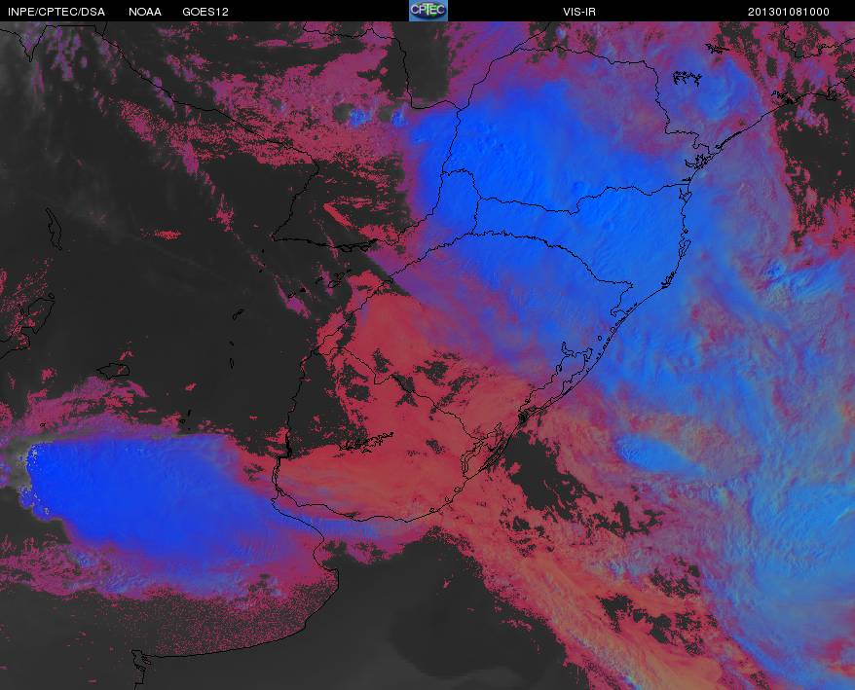Click the pale blue cloud swirl off the coast
The image size is (855, 690).
coord(654,453)
